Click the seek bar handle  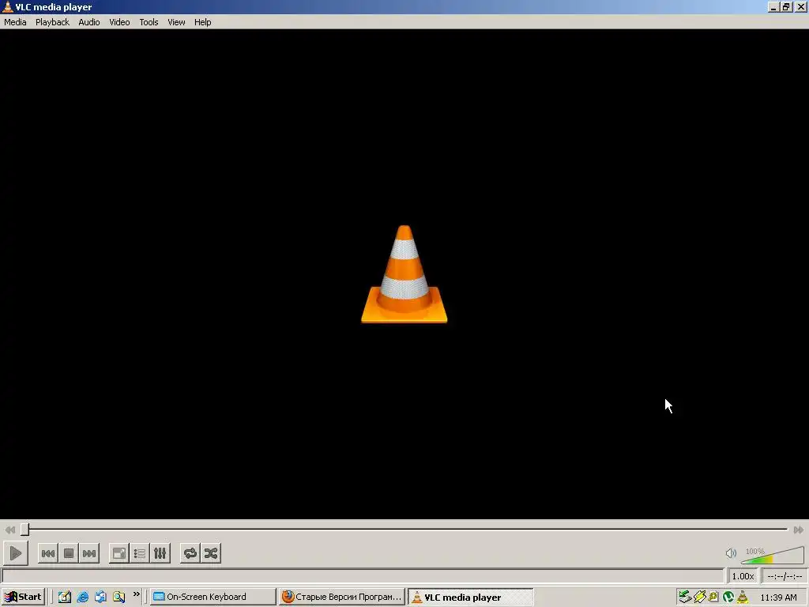[24, 529]
